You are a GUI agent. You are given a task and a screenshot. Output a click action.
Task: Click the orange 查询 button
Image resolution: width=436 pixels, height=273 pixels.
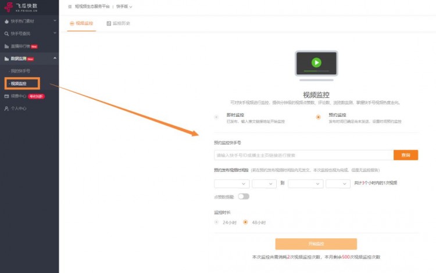406,155
